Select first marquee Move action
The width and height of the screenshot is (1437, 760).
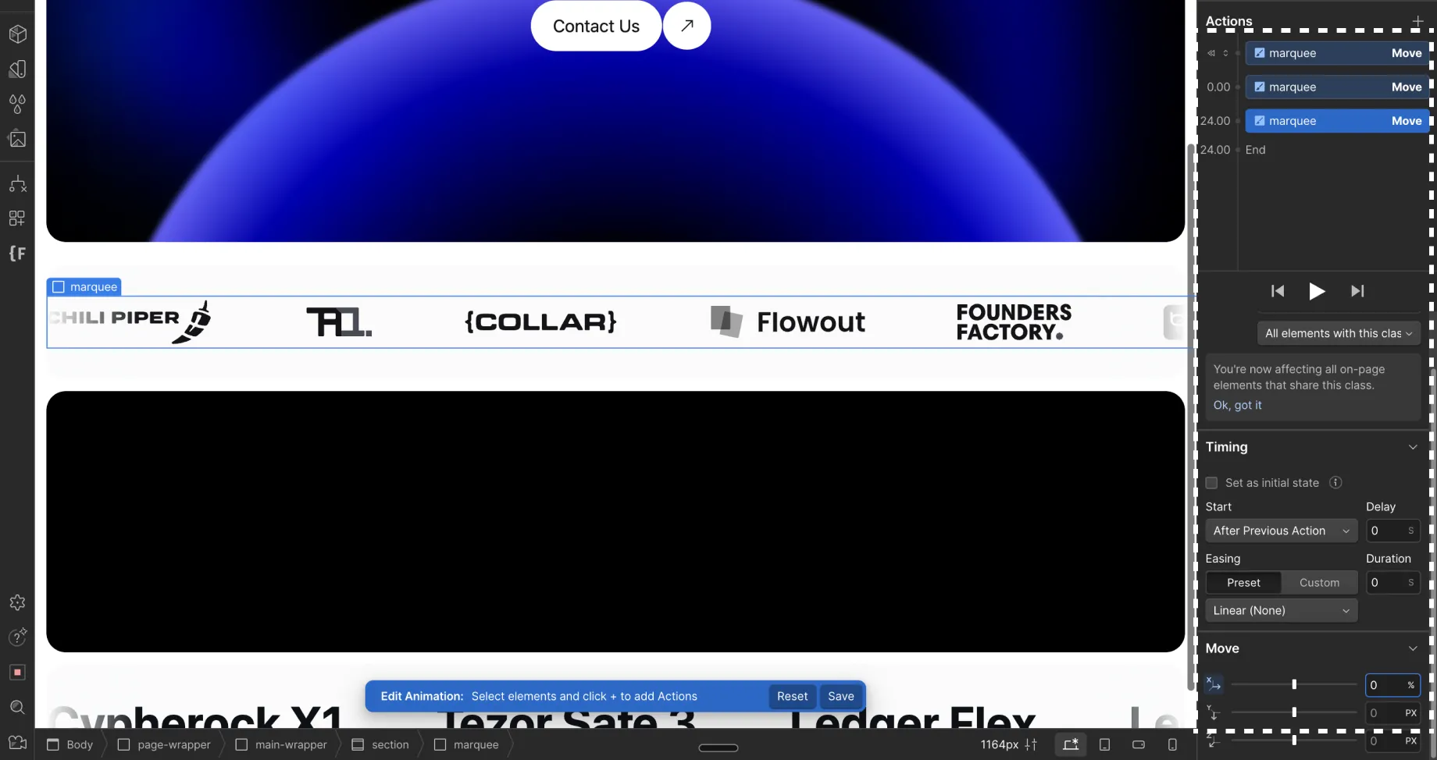coord(1337,53)
